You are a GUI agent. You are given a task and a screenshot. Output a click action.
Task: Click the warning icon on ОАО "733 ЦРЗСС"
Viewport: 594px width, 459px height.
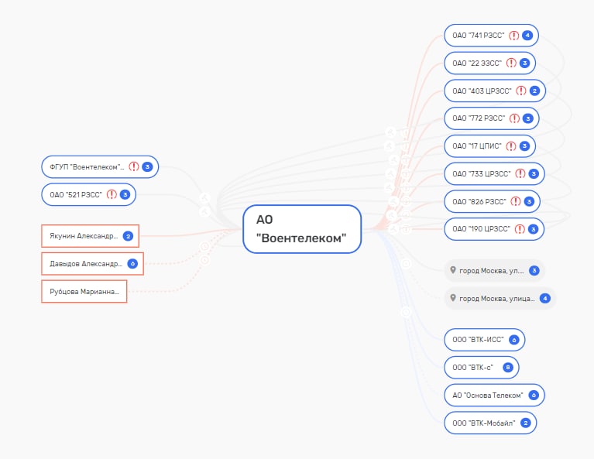520,174
